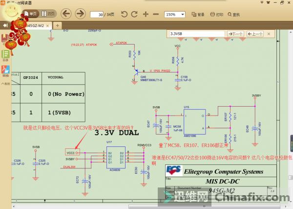Click the search field containing 3.3VSB
Viewport: 293px width, 209px height.
coord(197,34)
